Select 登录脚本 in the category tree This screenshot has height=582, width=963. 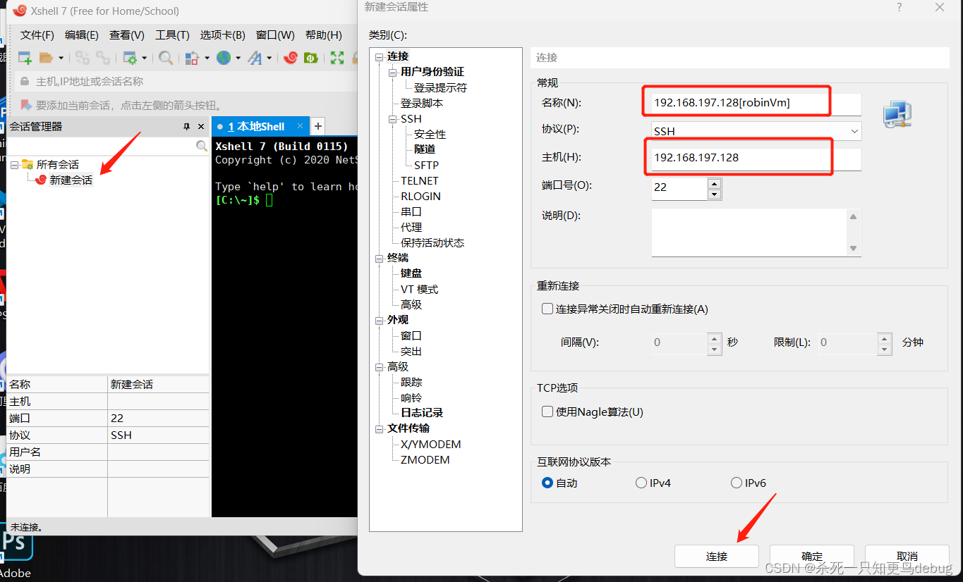coord(422,103)
